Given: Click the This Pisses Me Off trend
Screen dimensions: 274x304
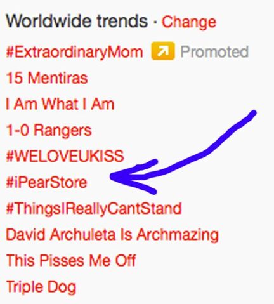Looking at the screenshot, I should coord(71,260).
